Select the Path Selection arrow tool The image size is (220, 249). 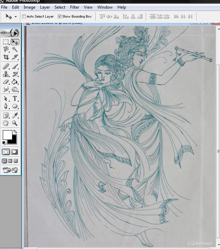[x=6, y=98]
